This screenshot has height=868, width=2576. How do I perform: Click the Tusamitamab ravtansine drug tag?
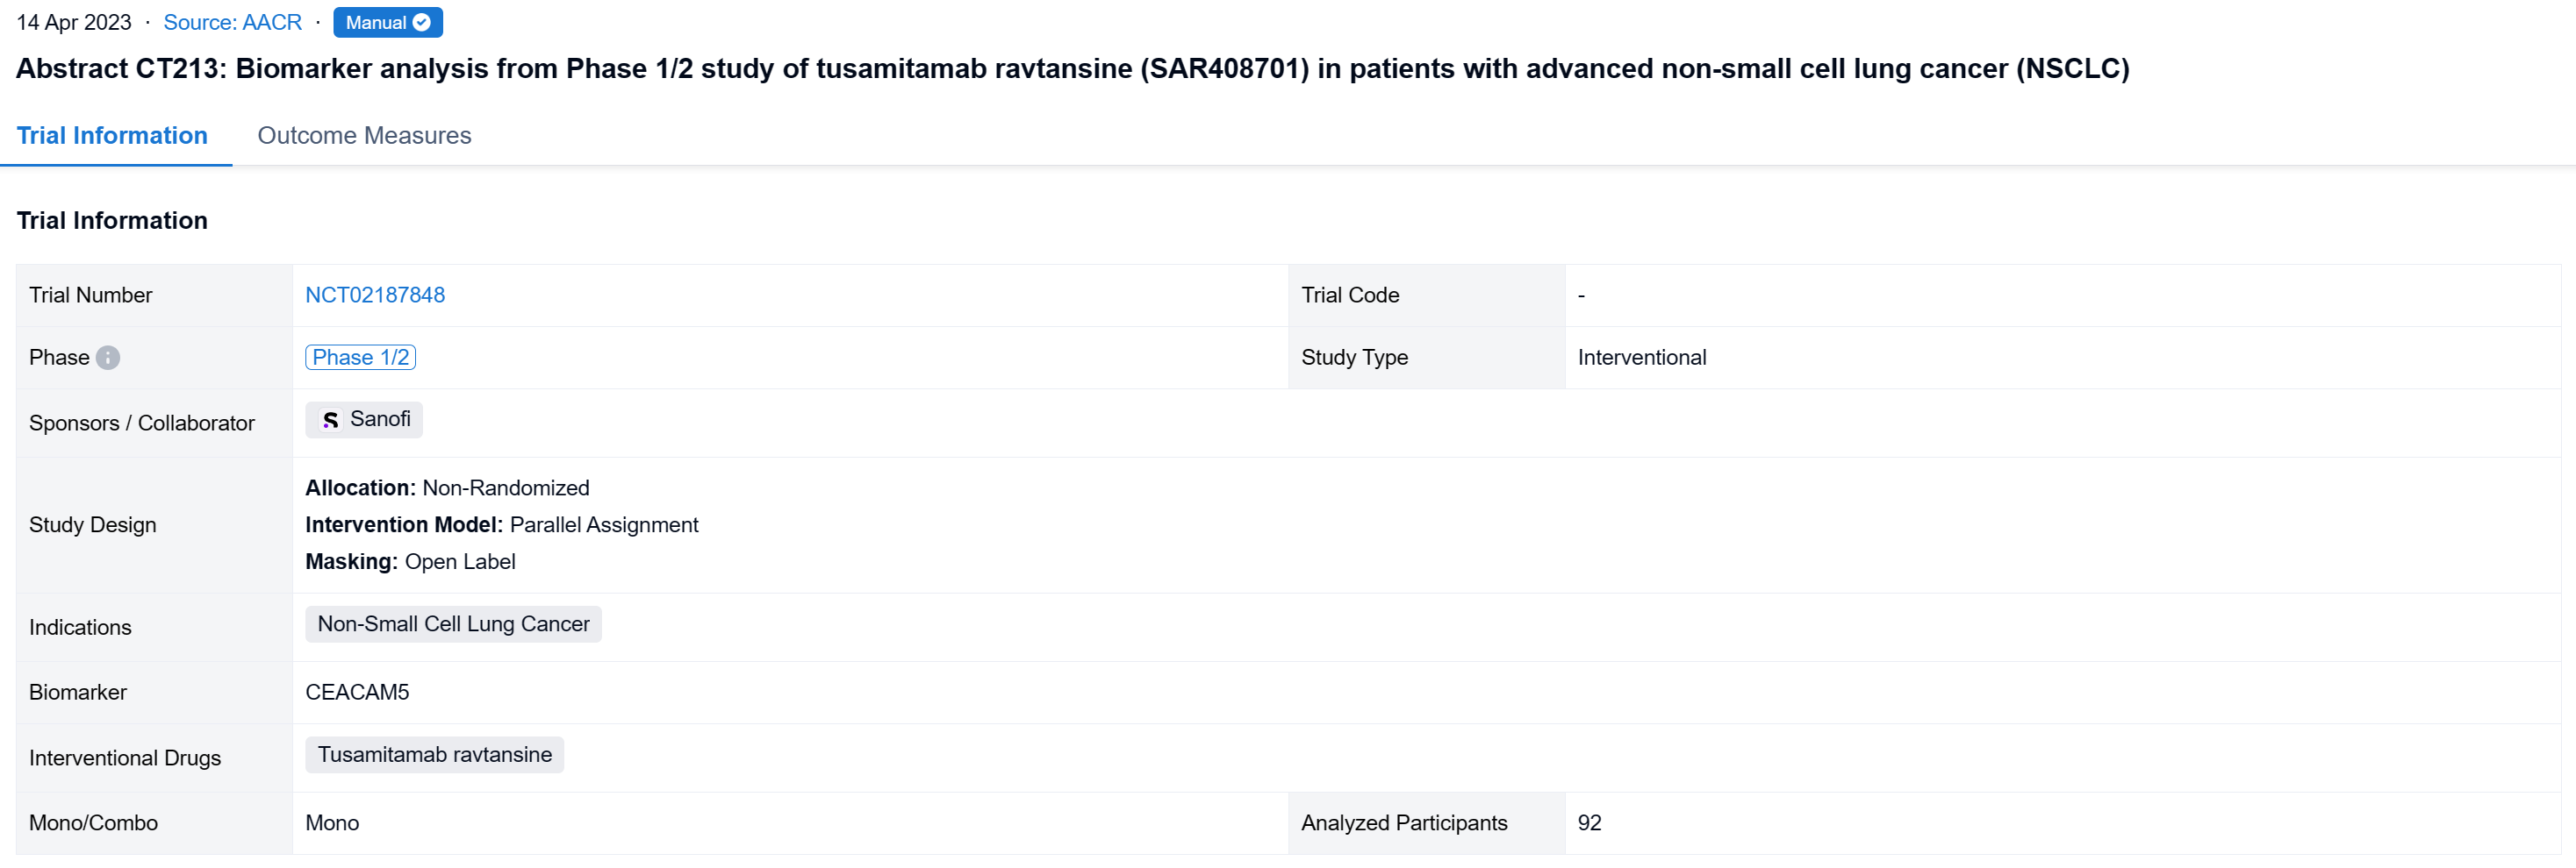pos(434,755)
